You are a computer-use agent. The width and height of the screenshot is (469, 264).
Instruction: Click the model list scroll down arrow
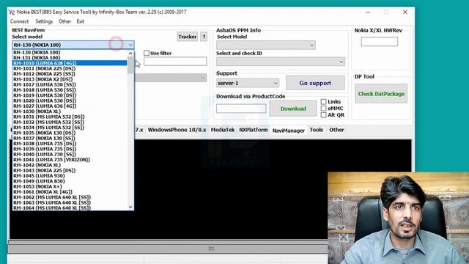pyautogui.click(x=130, y=207)
